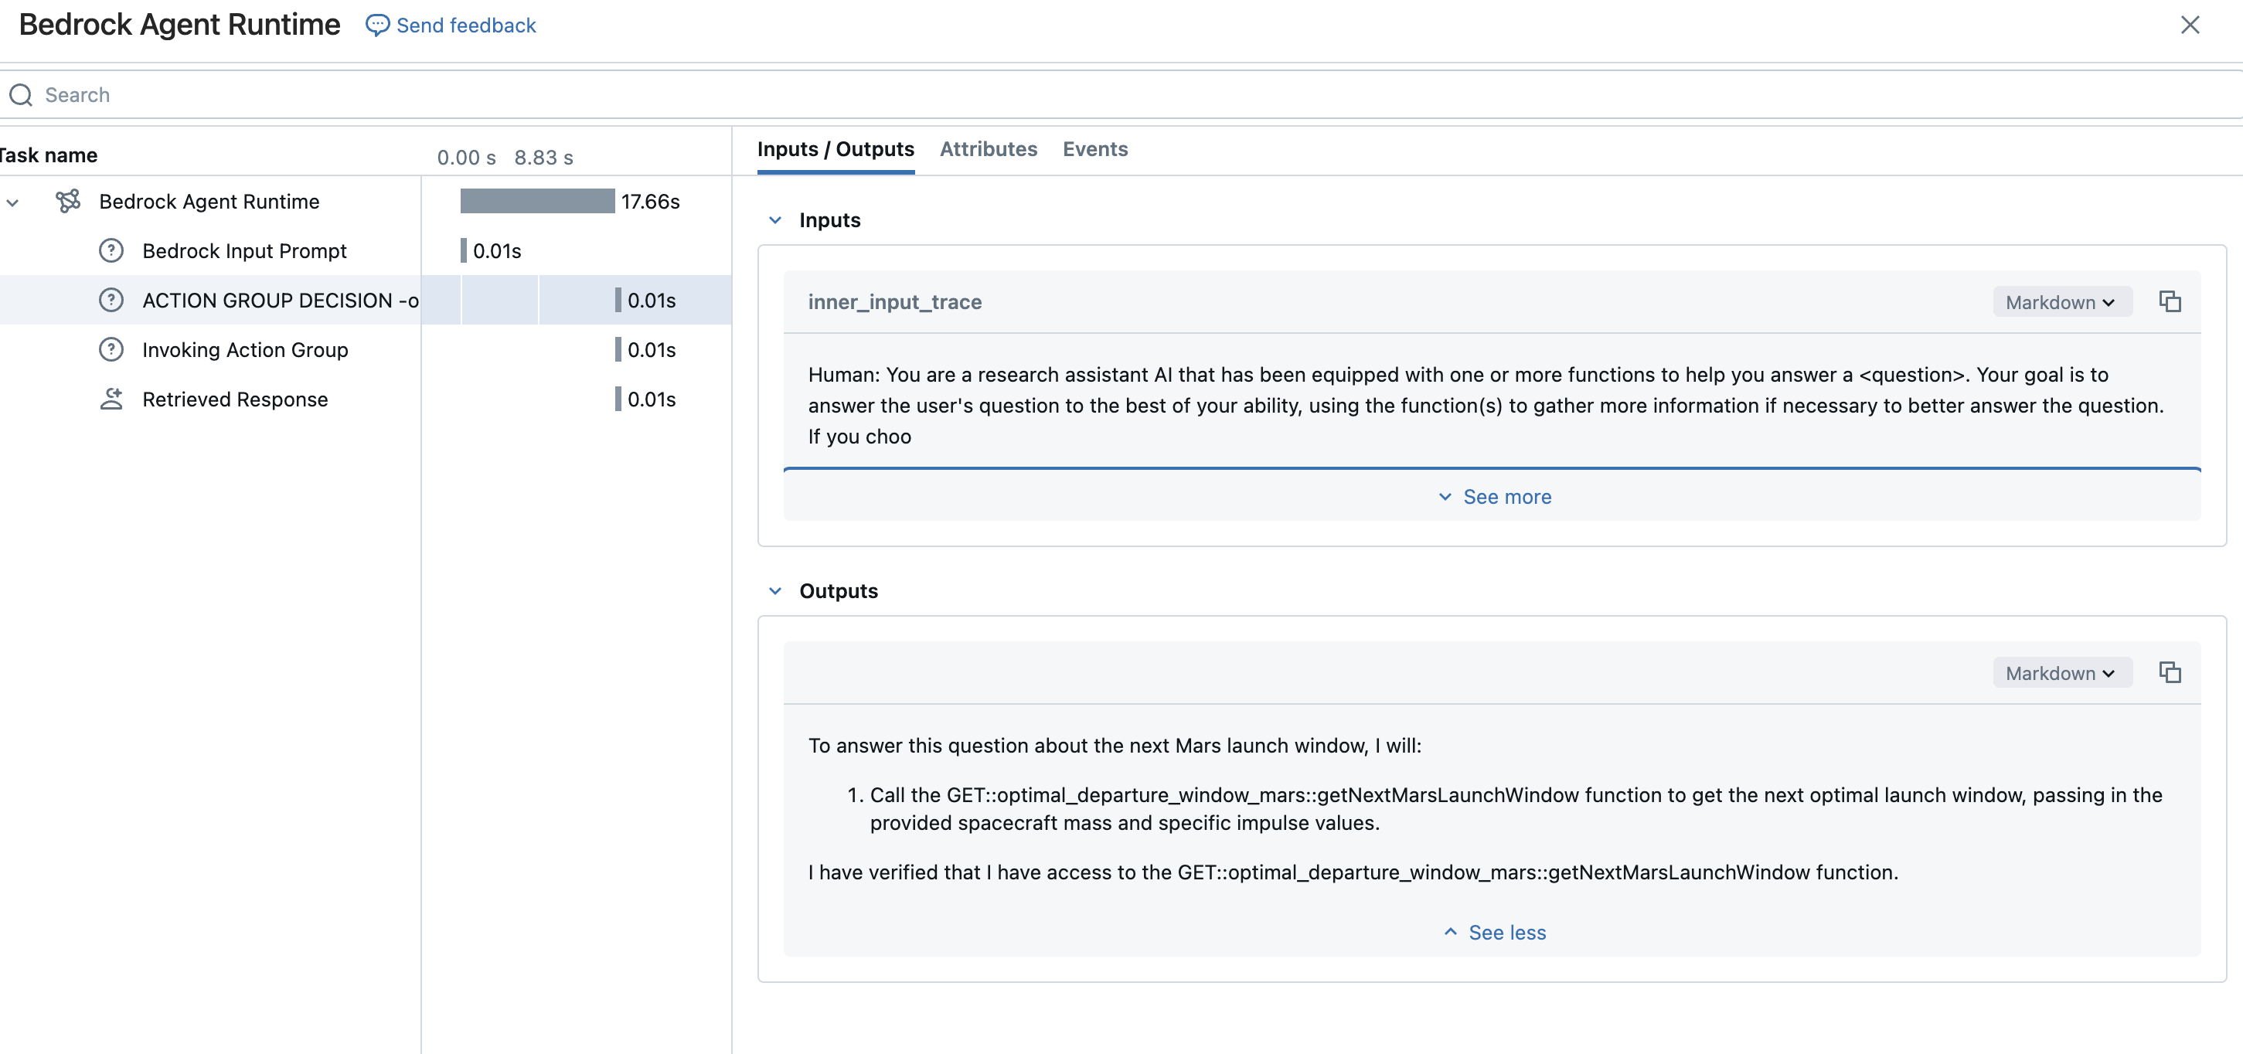This screenshot has height=1054, width=2243.
Task: Click the Send feedback speech bubble icon
Action: [x=376, y=25]
